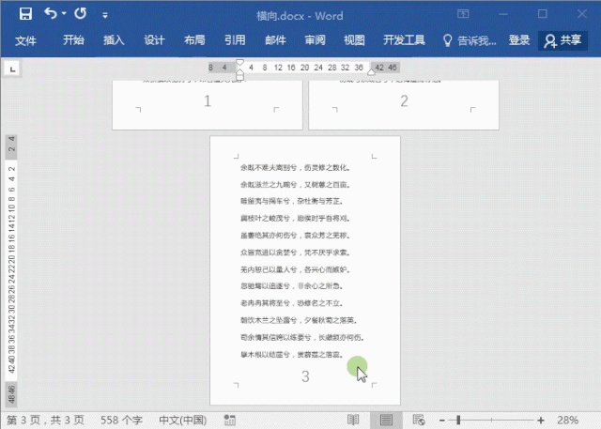The width and height of the screenshot is (601, 429).
Task: Click the 告诉我 lightbulb search box
Action: coord(470,40)
